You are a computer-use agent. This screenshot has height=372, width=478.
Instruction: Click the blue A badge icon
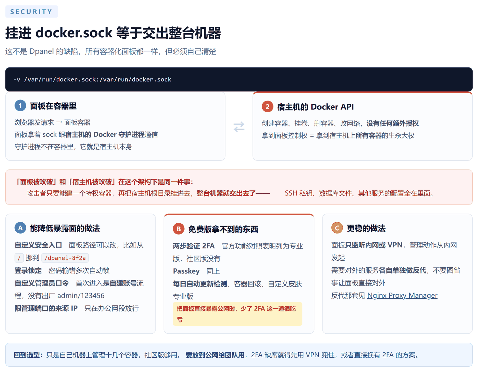click(20, 228)
